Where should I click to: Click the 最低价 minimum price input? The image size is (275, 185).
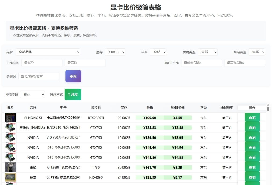[x=42, y=63]
